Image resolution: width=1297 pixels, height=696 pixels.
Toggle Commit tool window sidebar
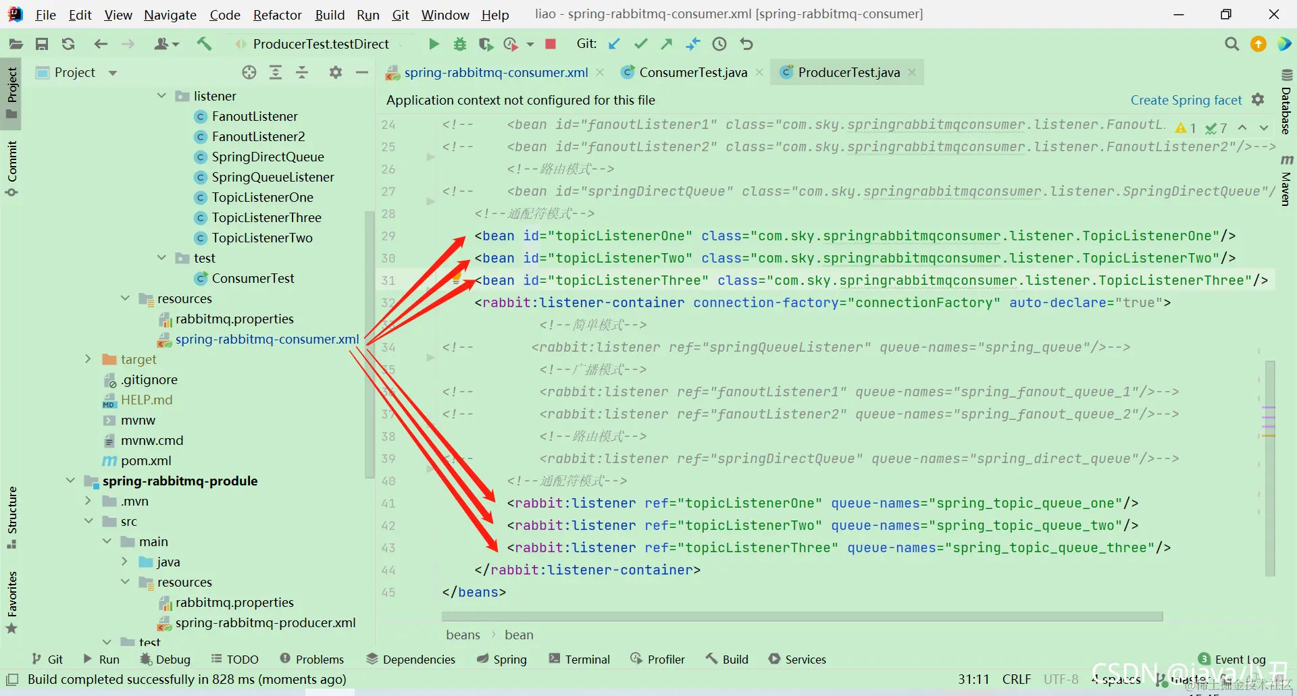pyautogui.click(x=11, y=169)
